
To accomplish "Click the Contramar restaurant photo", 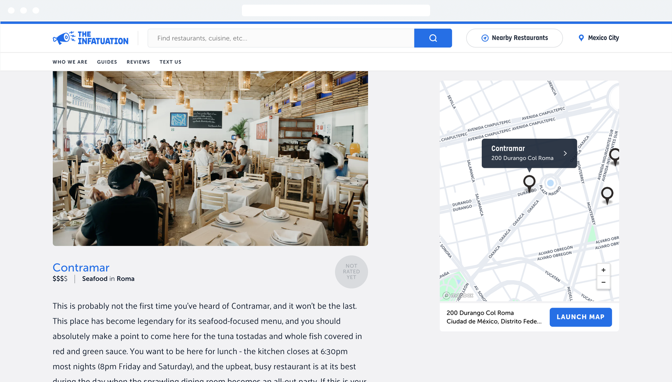I will (210, 158).
